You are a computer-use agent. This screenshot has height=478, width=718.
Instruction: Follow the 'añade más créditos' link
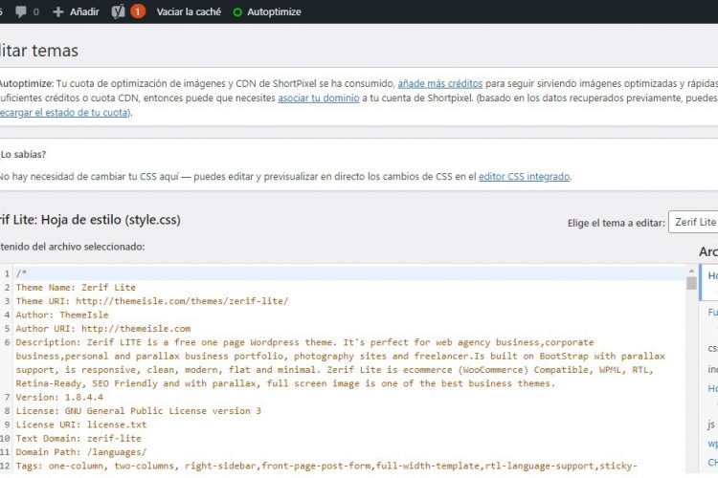tap(440, 84)
